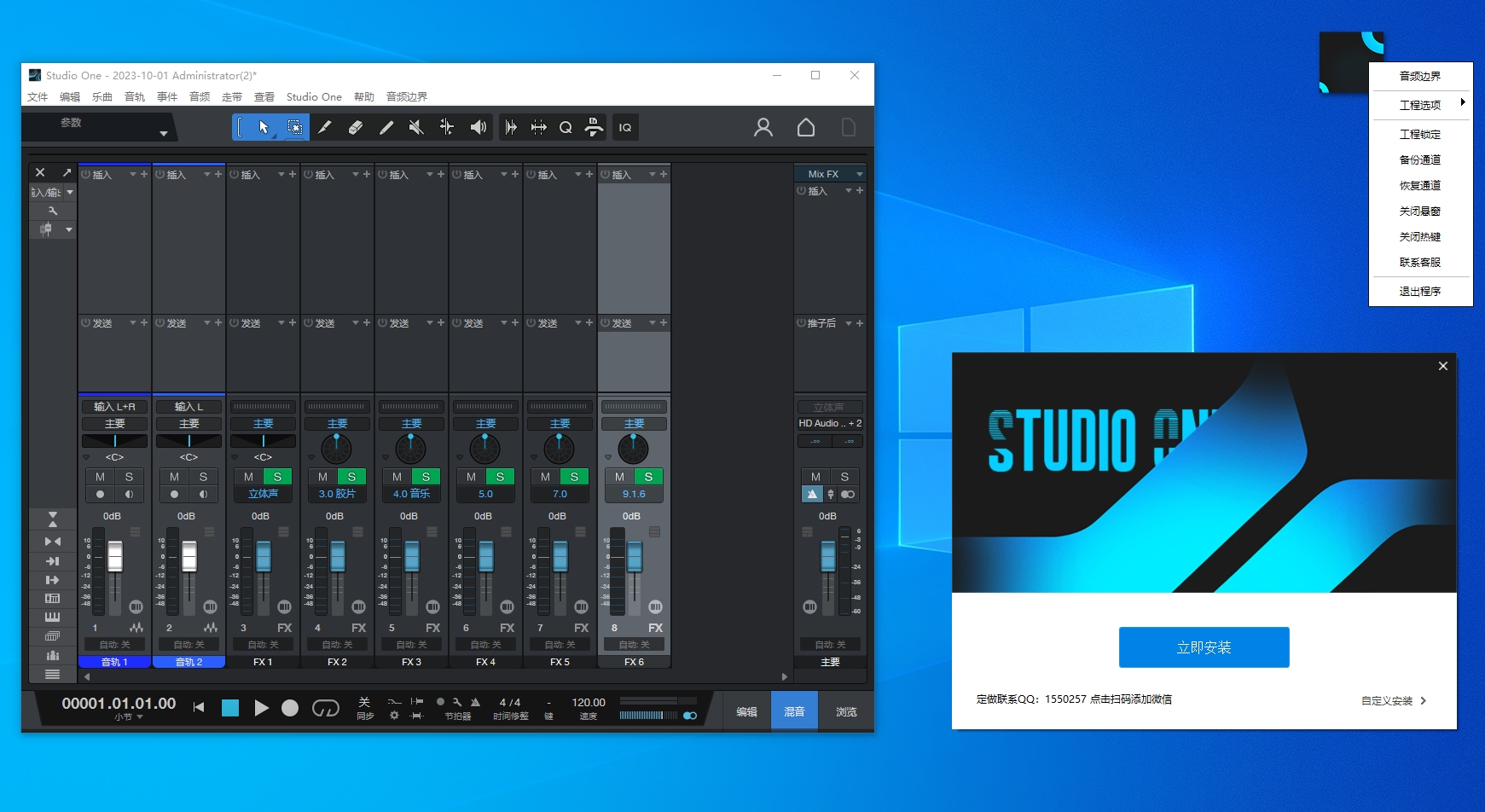Open the 编辑 view button
Image resolution: width=1485 pixels, height=812 pixels.
(x=747, y=711)
